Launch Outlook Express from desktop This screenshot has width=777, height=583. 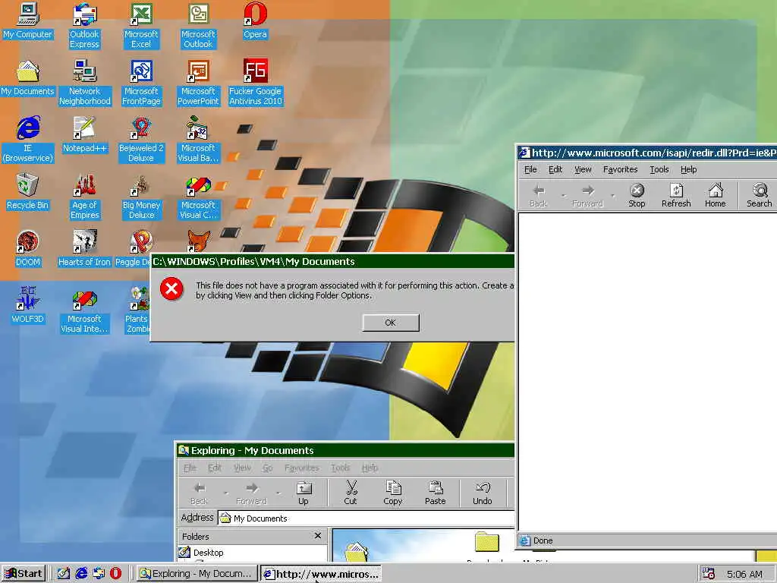(x=84, y=25)
